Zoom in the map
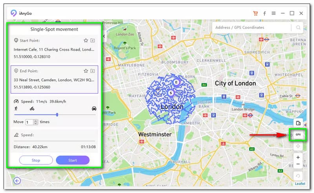 pyautogui.click(x=298, y=157)
